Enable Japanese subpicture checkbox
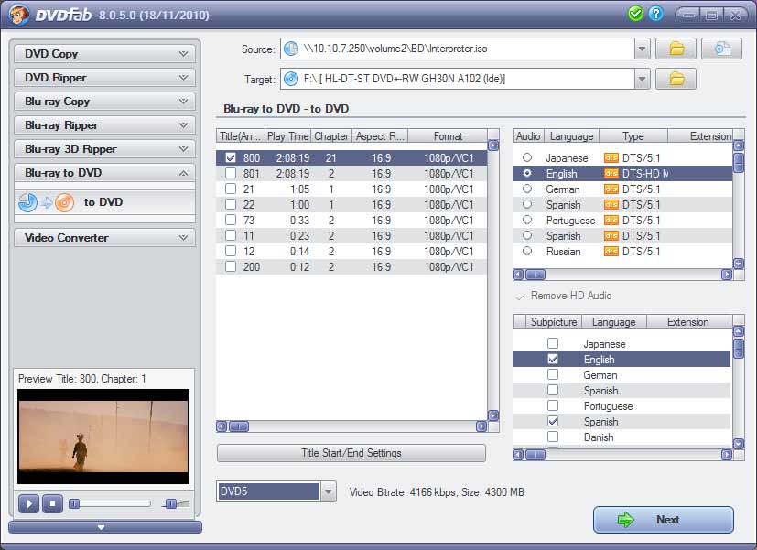 [x=553, y=343]
